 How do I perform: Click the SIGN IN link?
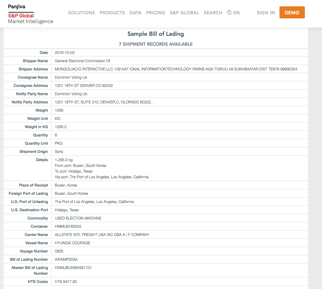(266, 13)
